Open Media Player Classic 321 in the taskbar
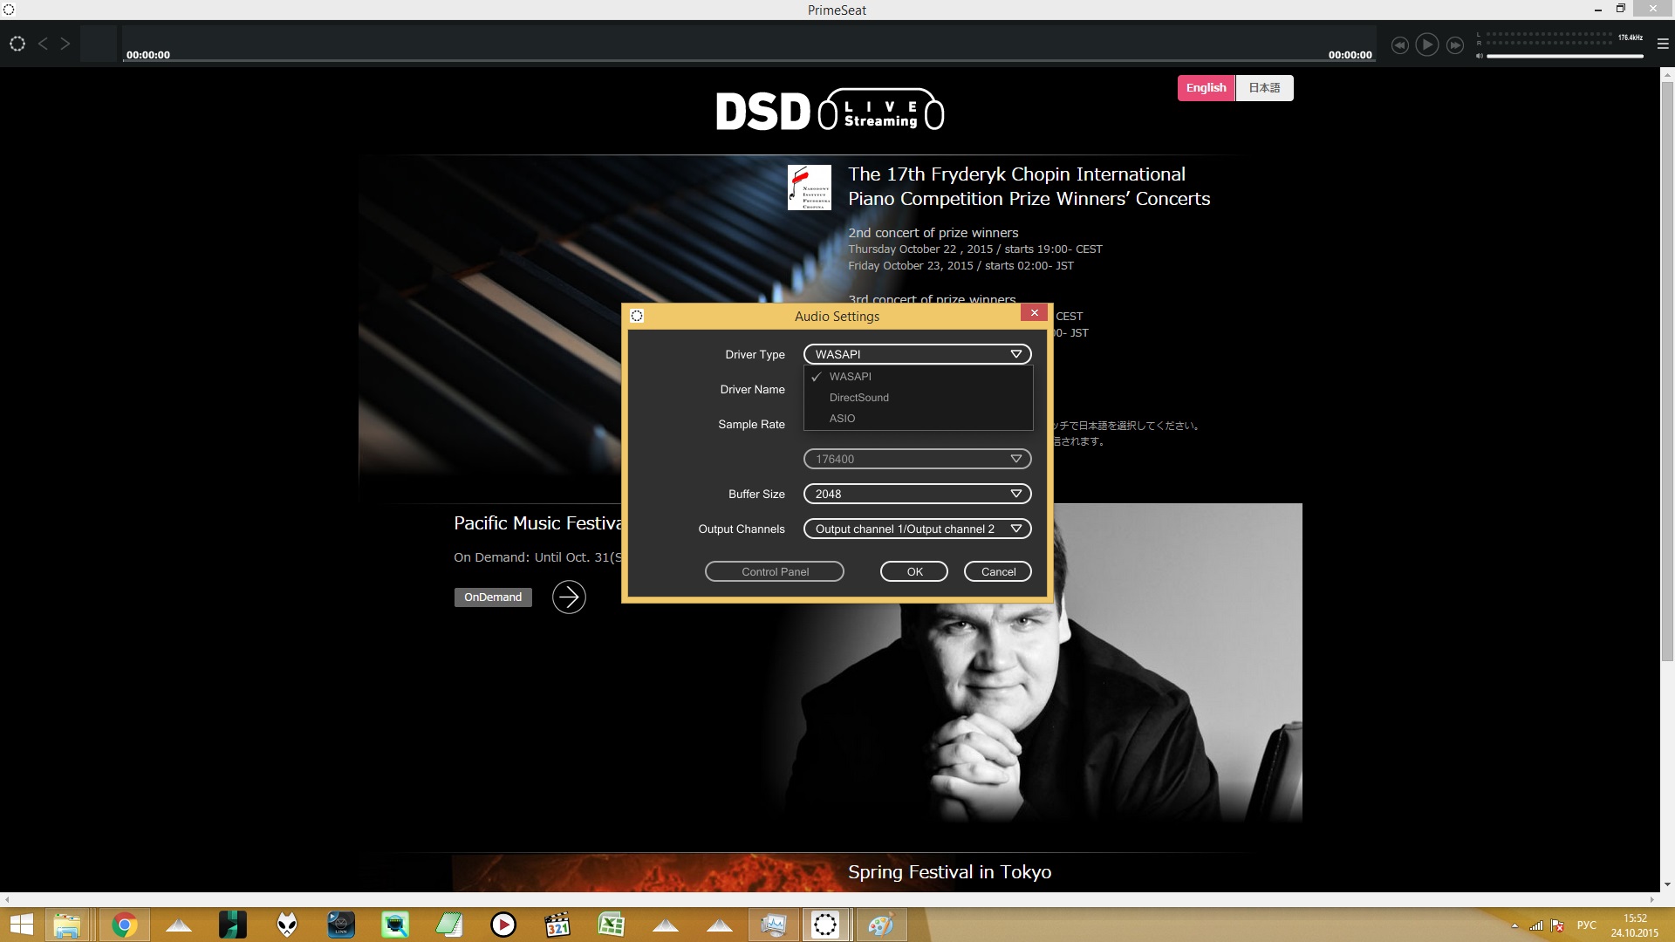Screen dimensions: 1675x942 [x=557, y=925]
